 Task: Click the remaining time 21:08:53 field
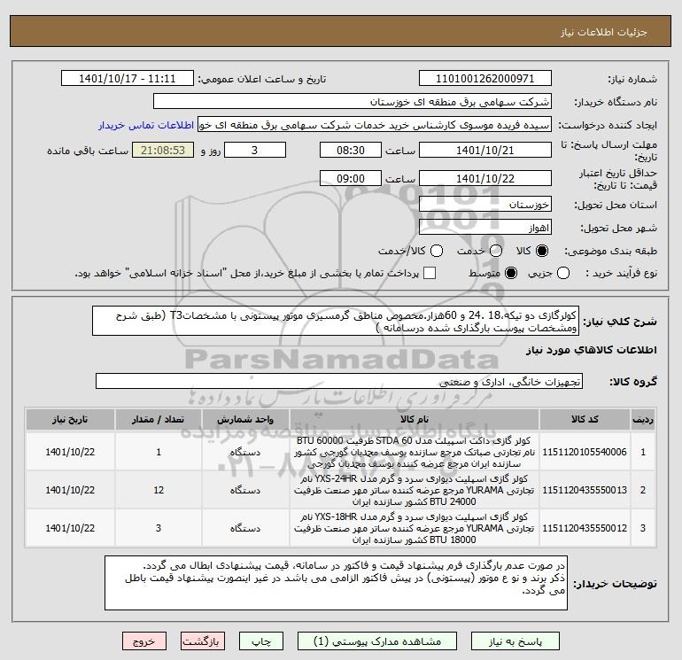163,150
